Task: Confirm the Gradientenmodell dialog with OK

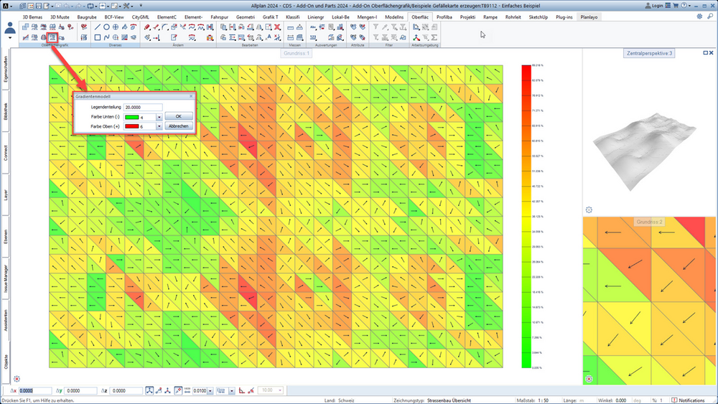Action: 179,116
